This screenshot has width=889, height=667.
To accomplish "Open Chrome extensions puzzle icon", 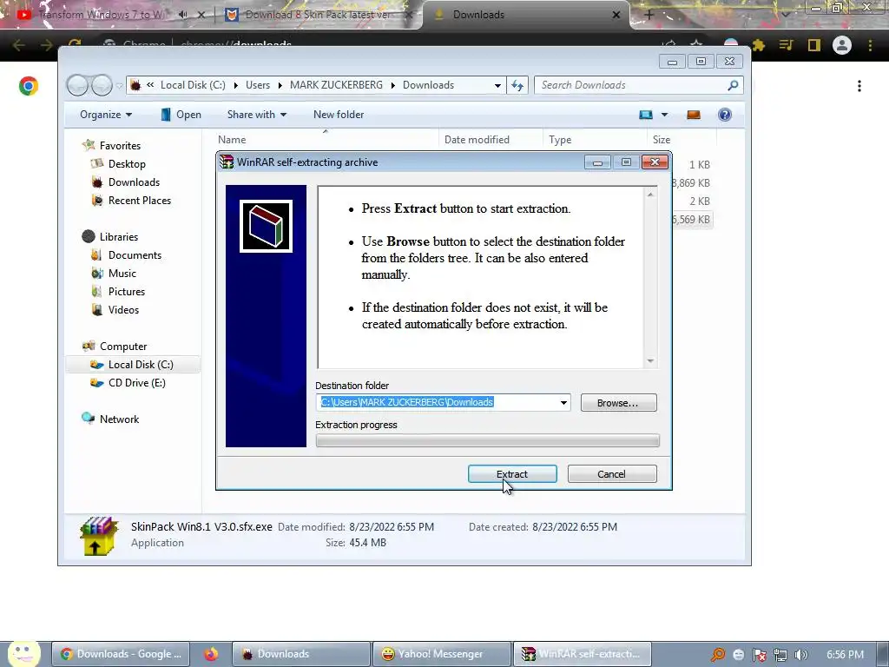I will pyautogui.click(x=759, y=45).
